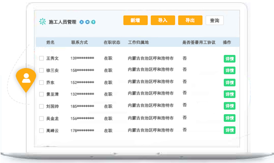Click the phone number 132********
Screen dimensions: 274x163
click(x=82, y=94)
